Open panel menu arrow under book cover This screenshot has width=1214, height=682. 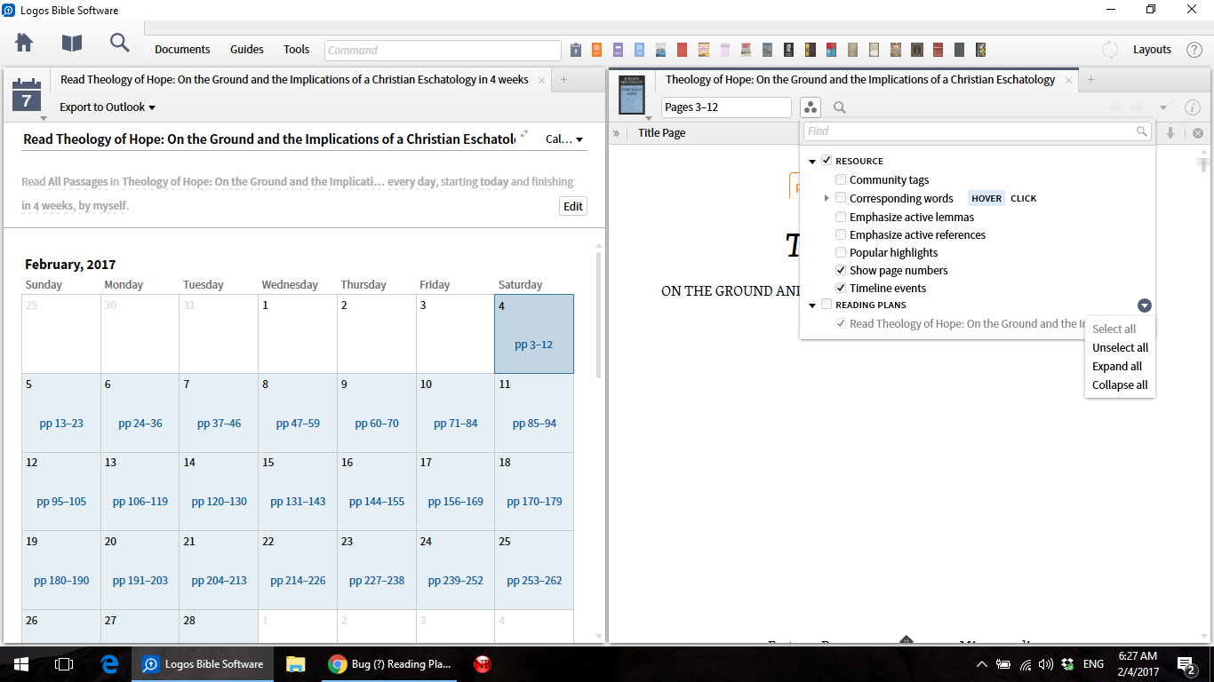(649, 118)
